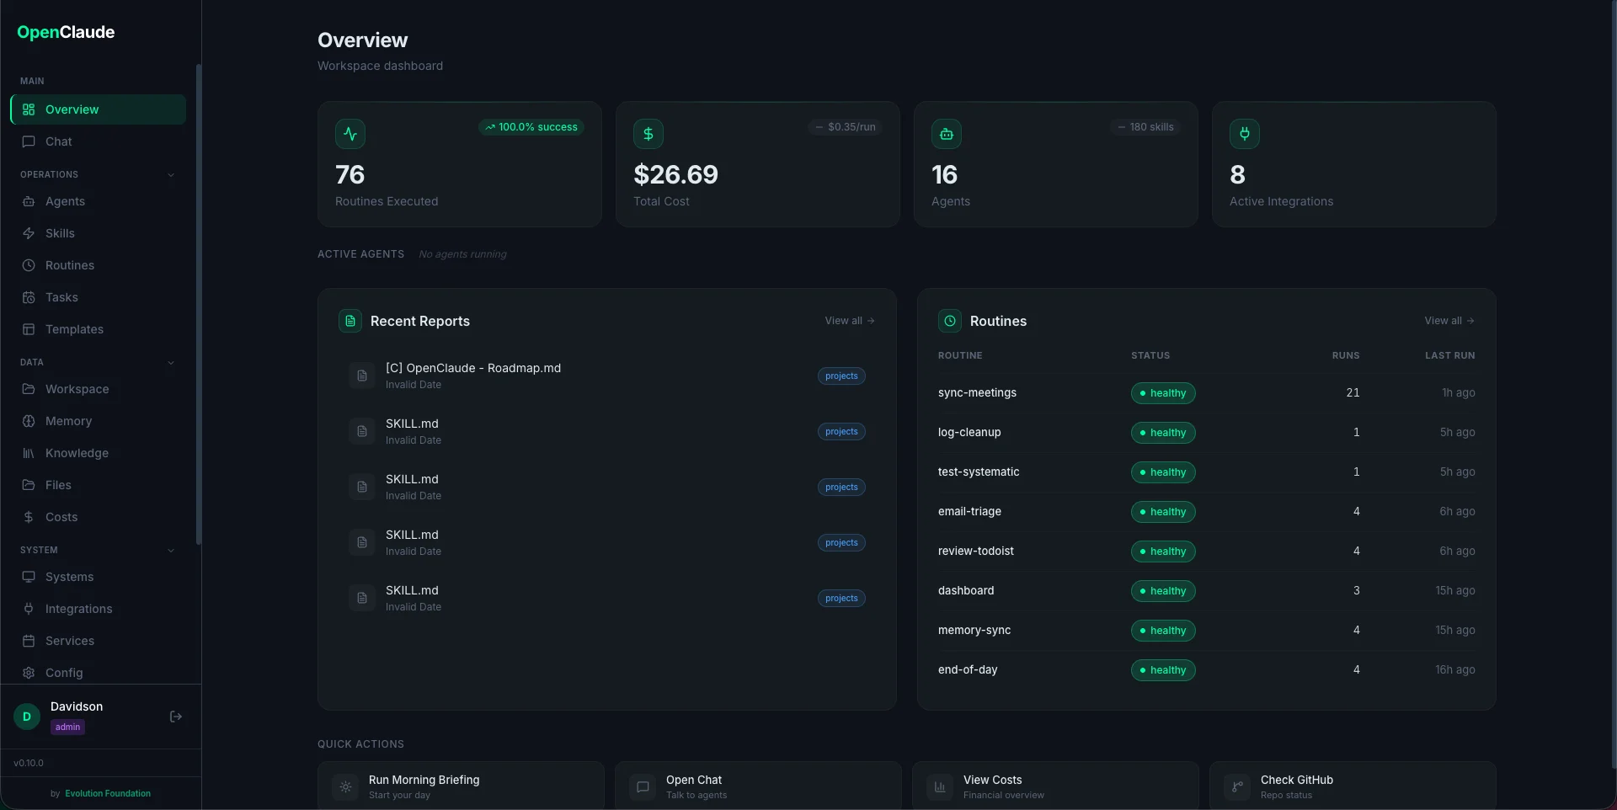Screen dimensions: 1617x810
Task: Click the document icon beside Recent Reports heading
Action: 350,321
